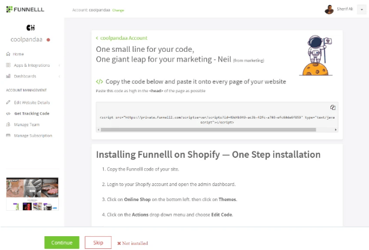Copy the tracking code with the copy icon
Image resolution: width=369 pixels, height=250 pixels.
[x=333, y=108]
